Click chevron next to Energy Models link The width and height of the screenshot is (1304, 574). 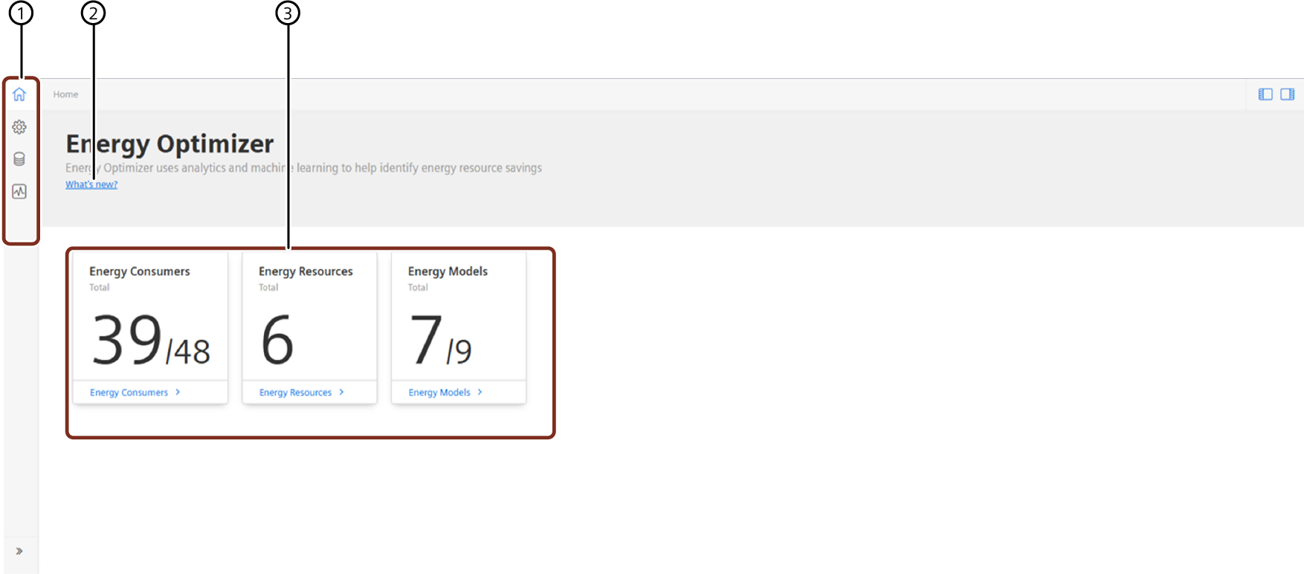[x=480, y=392]
